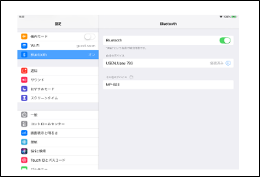
Task: Turn off the Bluetooth green switch
Action: pos(225,40)
